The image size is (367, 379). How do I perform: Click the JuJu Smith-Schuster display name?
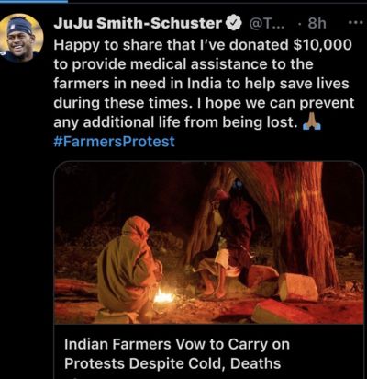pos(138,24)
